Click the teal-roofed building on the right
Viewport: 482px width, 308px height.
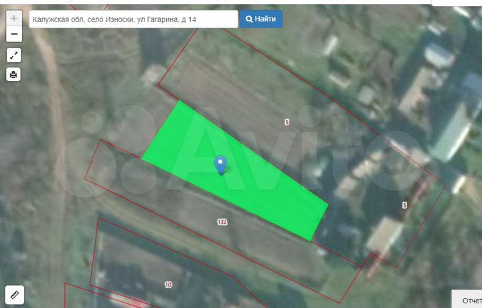(450, 132)
